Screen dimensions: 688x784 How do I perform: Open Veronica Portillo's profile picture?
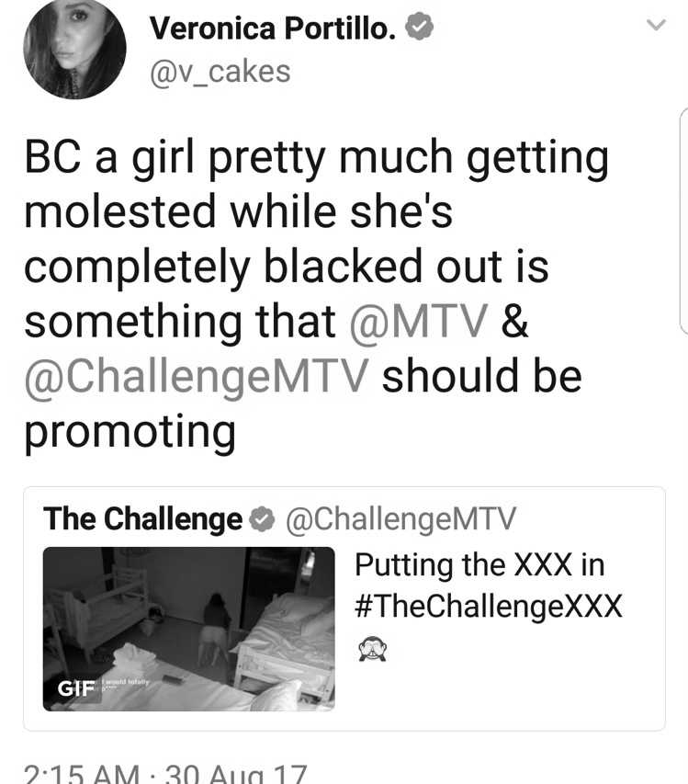point(74,49)
